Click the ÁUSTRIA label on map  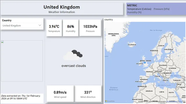[x=159, y=71]
